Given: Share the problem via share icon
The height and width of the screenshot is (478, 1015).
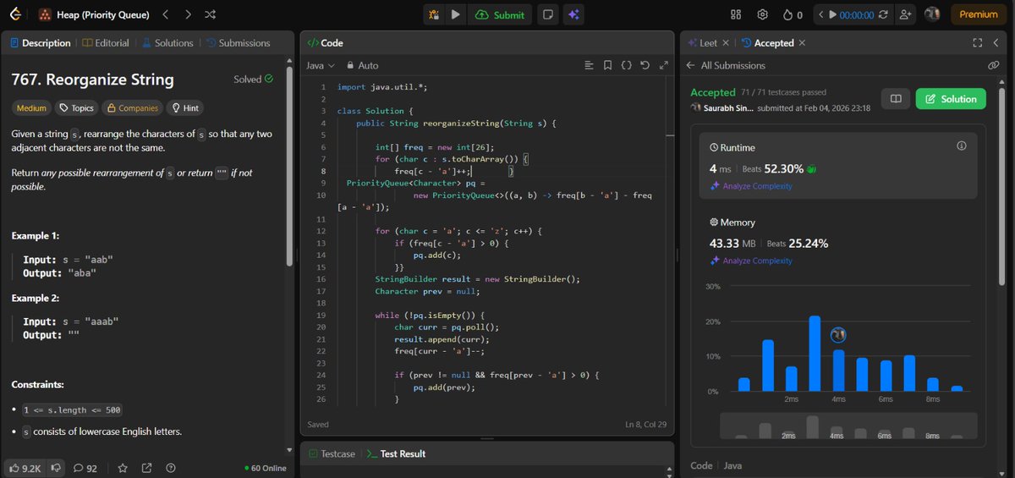Looking at the screenshot, I should (x=147, y=467).
